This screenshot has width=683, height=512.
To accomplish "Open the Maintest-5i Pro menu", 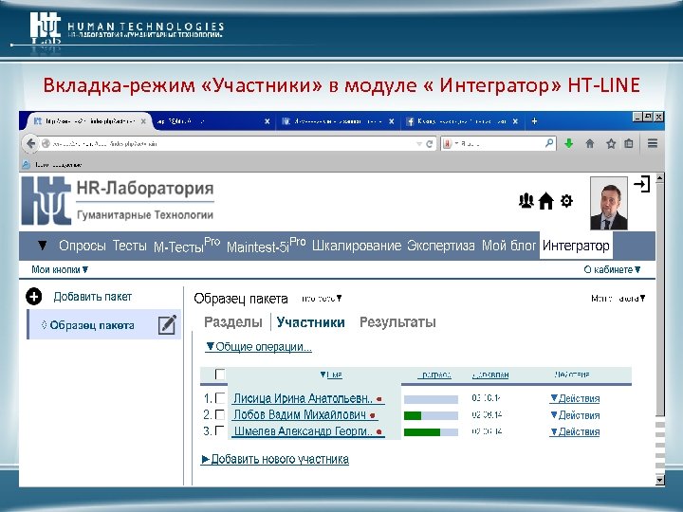I will pos(267,246).
